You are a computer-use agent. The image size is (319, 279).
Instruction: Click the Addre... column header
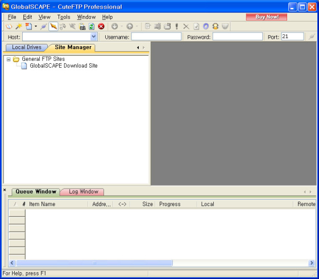(x=101, y=204)
